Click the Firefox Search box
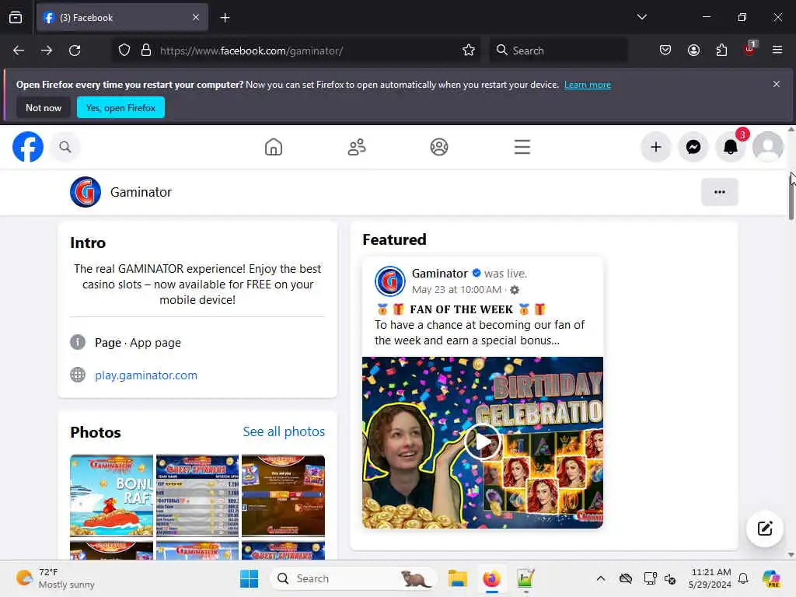Viewport: 796px width, 597px height. pyautogui.click(x=558, y=51)
